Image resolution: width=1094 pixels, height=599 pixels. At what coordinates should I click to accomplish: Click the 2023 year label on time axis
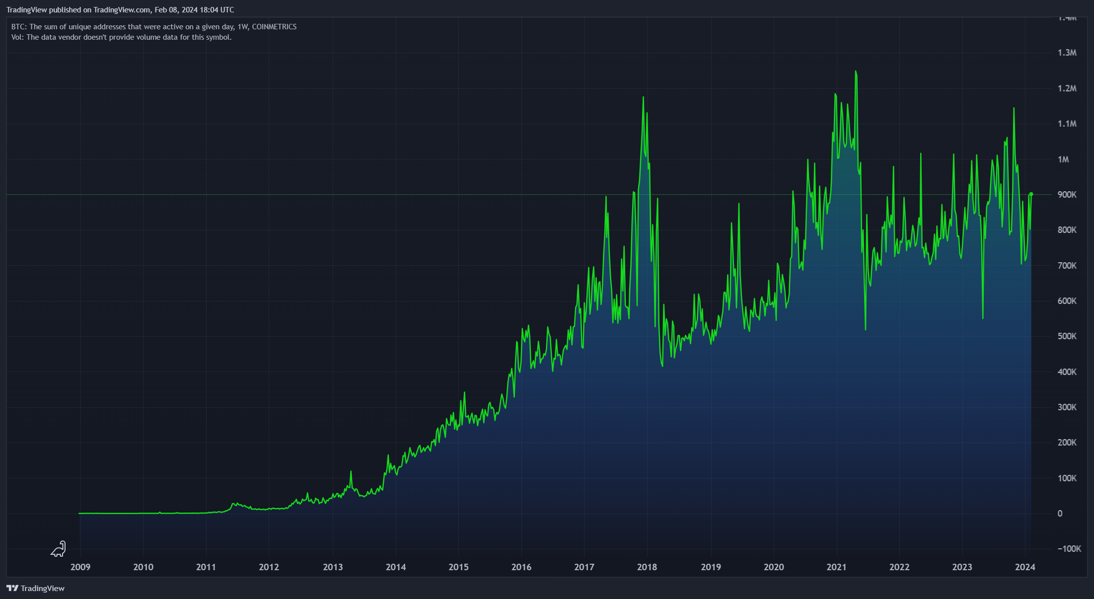(962, 567)
